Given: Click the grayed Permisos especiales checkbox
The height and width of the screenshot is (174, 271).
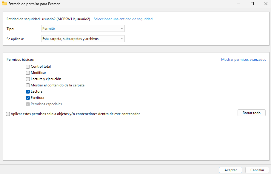Looking at the screenshot, I should (28, 104).
